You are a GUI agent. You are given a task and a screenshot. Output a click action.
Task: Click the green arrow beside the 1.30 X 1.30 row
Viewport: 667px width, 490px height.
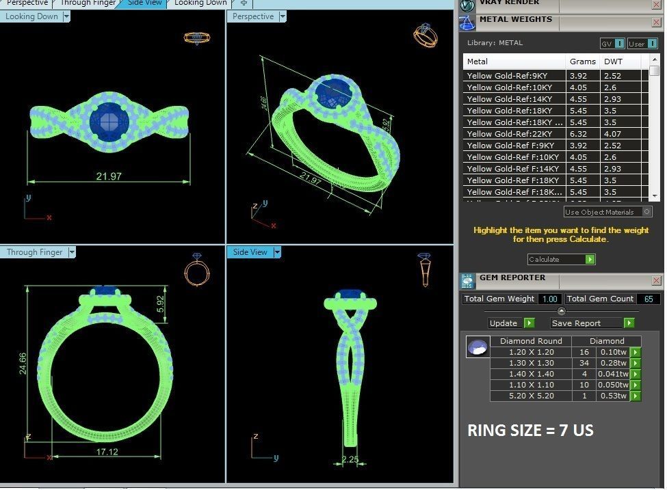tap(635, 363)
